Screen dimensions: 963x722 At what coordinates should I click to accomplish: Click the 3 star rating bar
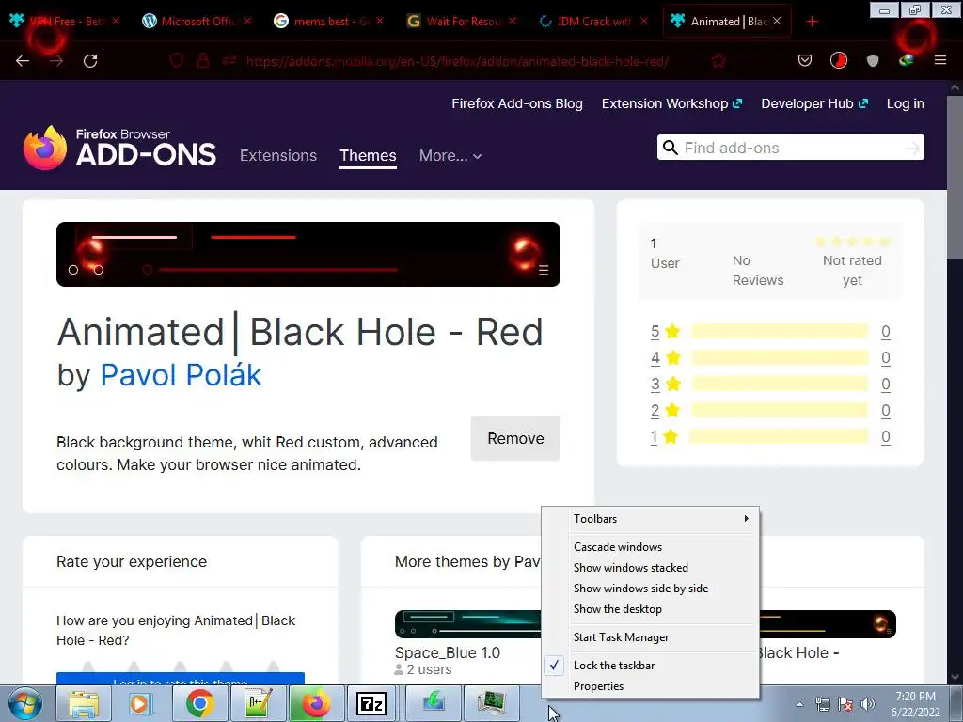(x=780, y=385)
